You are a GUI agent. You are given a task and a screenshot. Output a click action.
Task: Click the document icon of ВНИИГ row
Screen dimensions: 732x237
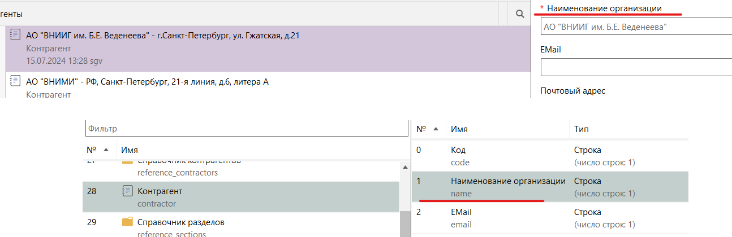point(16,35)
